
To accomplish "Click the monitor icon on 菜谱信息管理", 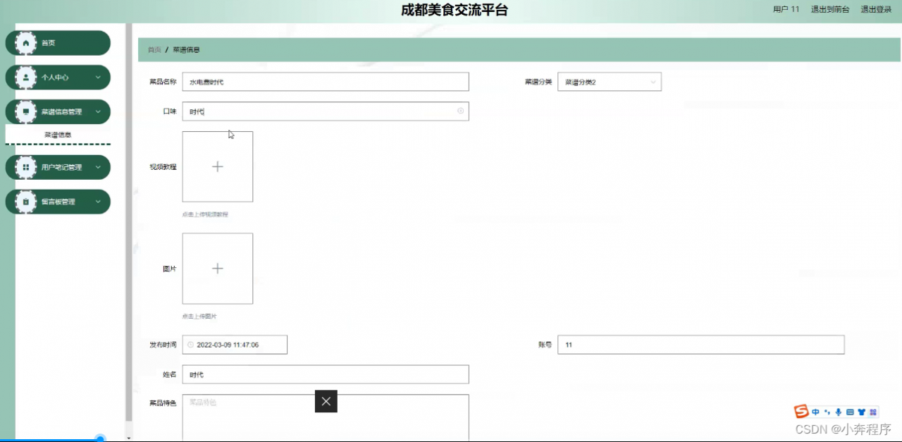I will click(x=25, y=111).
